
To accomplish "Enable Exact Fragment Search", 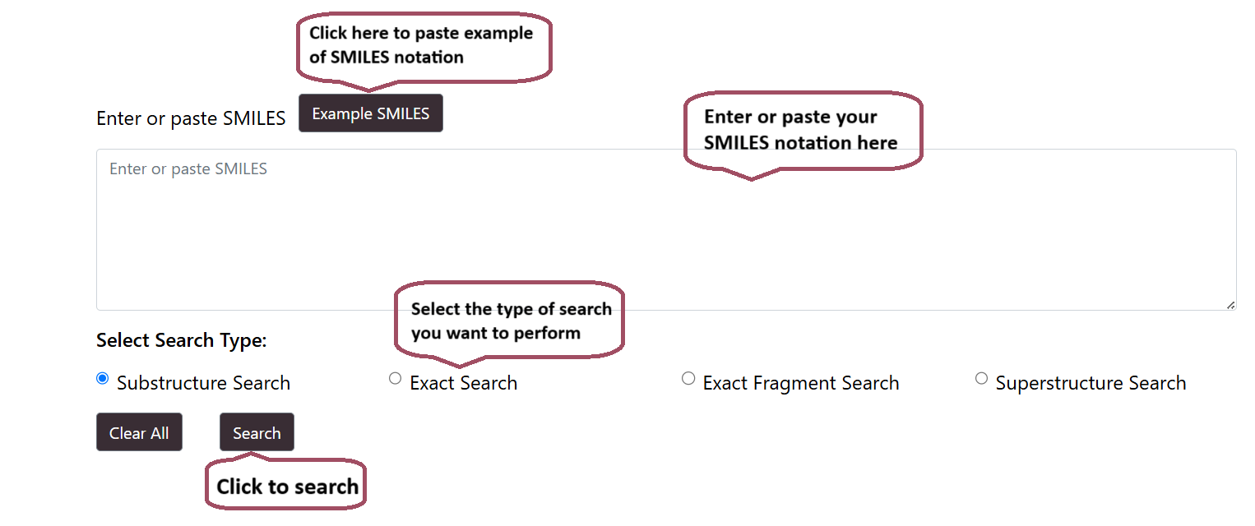I will [x=688, y=377].
